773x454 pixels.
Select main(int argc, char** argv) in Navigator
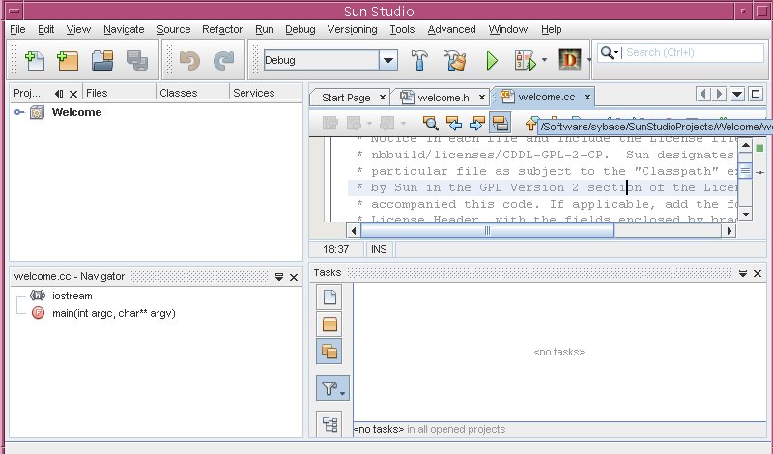(114, 313)
